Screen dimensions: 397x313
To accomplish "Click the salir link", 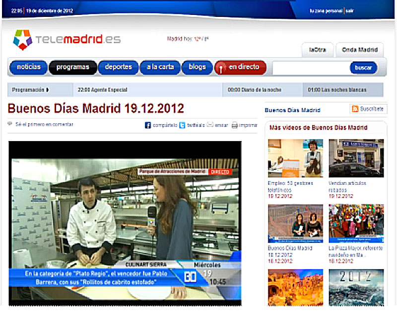I will point(350,10).
